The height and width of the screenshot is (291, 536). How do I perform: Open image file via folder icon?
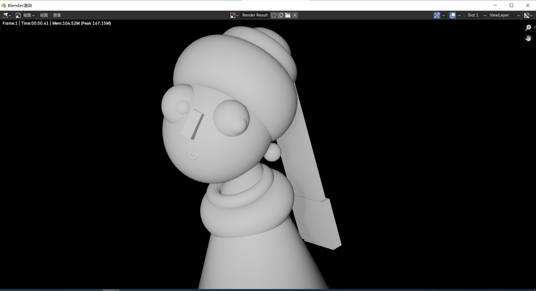point(288,15)
